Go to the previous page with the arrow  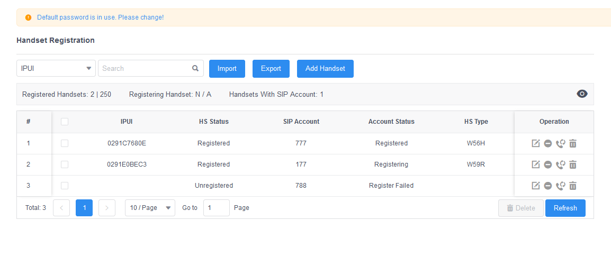point(61,208)
